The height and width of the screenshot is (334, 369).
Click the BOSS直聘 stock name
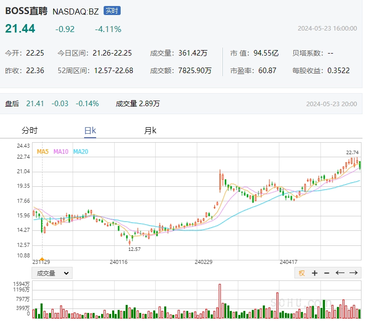pos(27,11)
